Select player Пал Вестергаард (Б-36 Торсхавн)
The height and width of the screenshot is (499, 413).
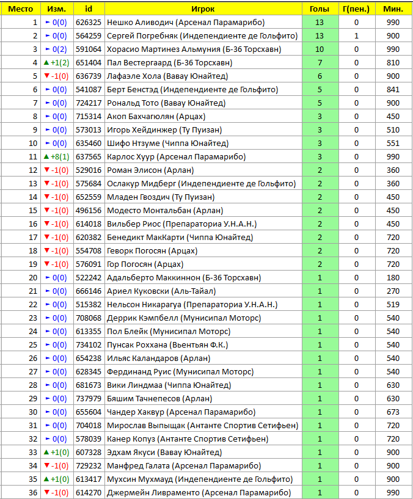pos(170,63)
